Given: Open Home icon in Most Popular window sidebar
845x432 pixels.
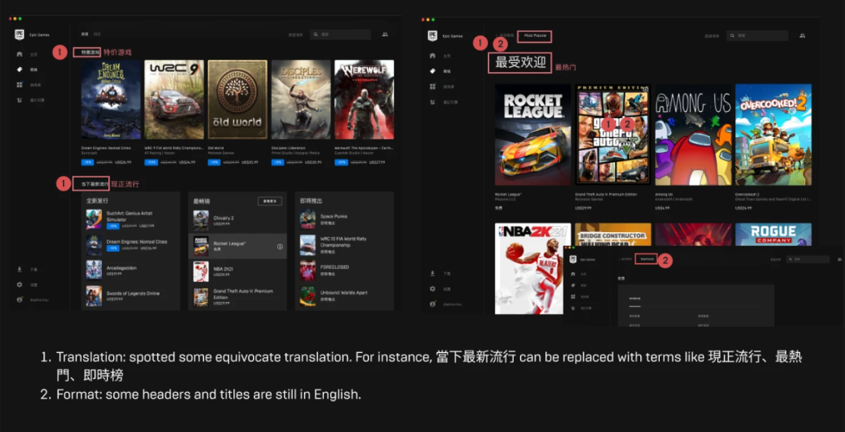Looking at the screenshot, I should pyautogui.click(x=433, y=55).
